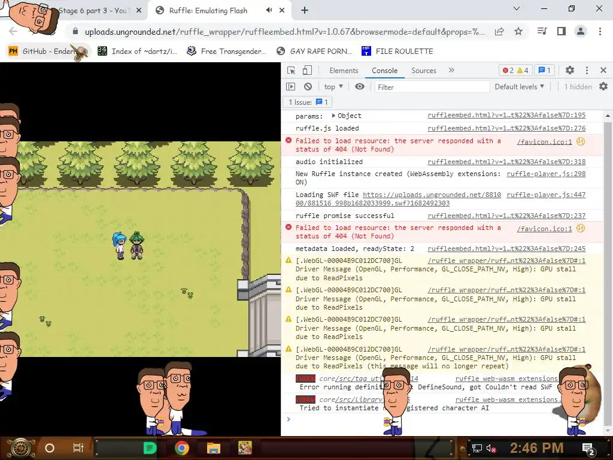Screen dimensions: 613x460
Task: Open the first favicon.ico:1 link
Action: (544, 141)
